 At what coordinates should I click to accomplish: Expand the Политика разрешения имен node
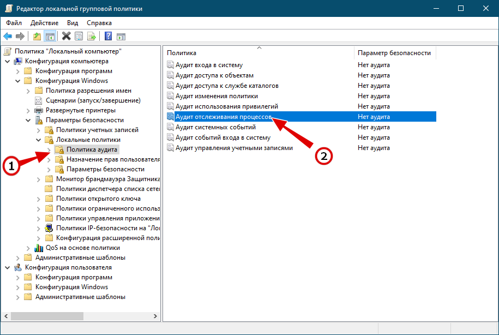[x=28, y=91]
